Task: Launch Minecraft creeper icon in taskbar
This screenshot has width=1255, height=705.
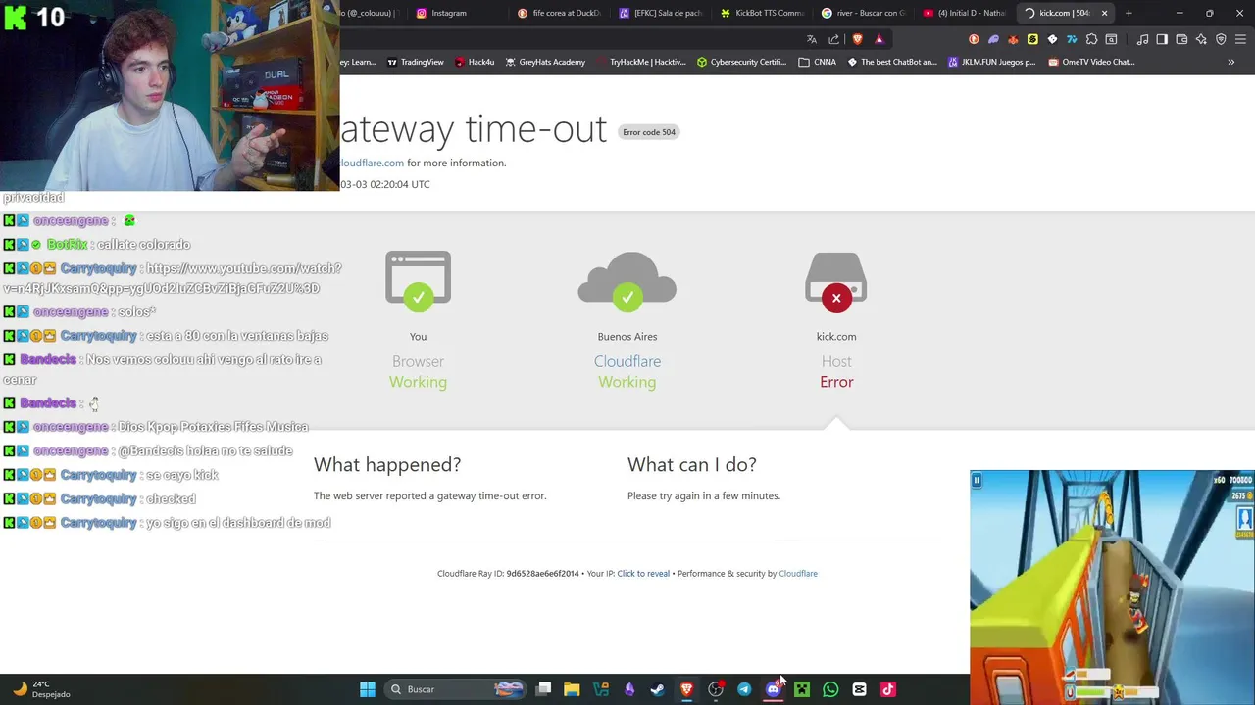Action: [802, 689]
